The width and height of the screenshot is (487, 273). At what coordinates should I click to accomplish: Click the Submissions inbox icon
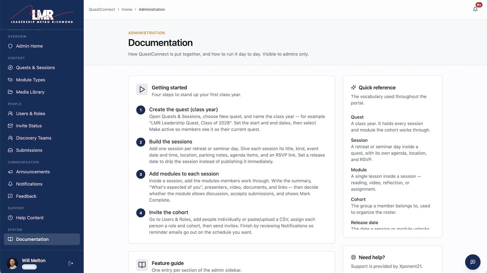tap(10, 150)
